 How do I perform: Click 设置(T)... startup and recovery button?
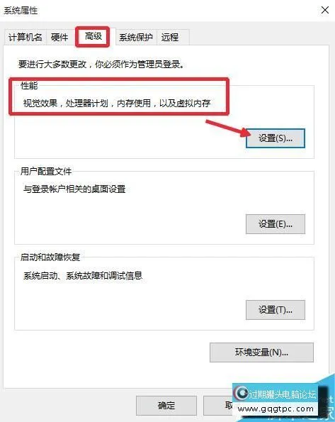coord(276,310)
